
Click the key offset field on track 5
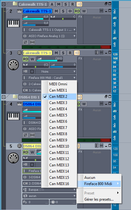pos(35,202)
